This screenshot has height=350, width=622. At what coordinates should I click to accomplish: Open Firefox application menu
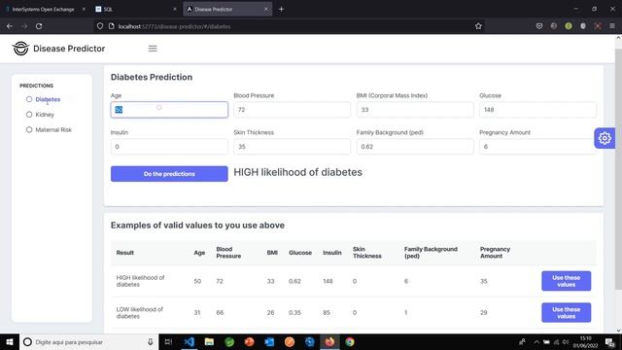[612, 26]
